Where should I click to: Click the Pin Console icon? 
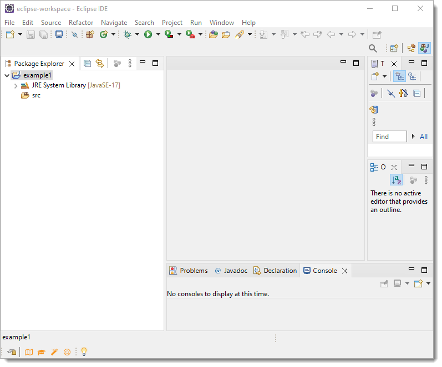384,283
